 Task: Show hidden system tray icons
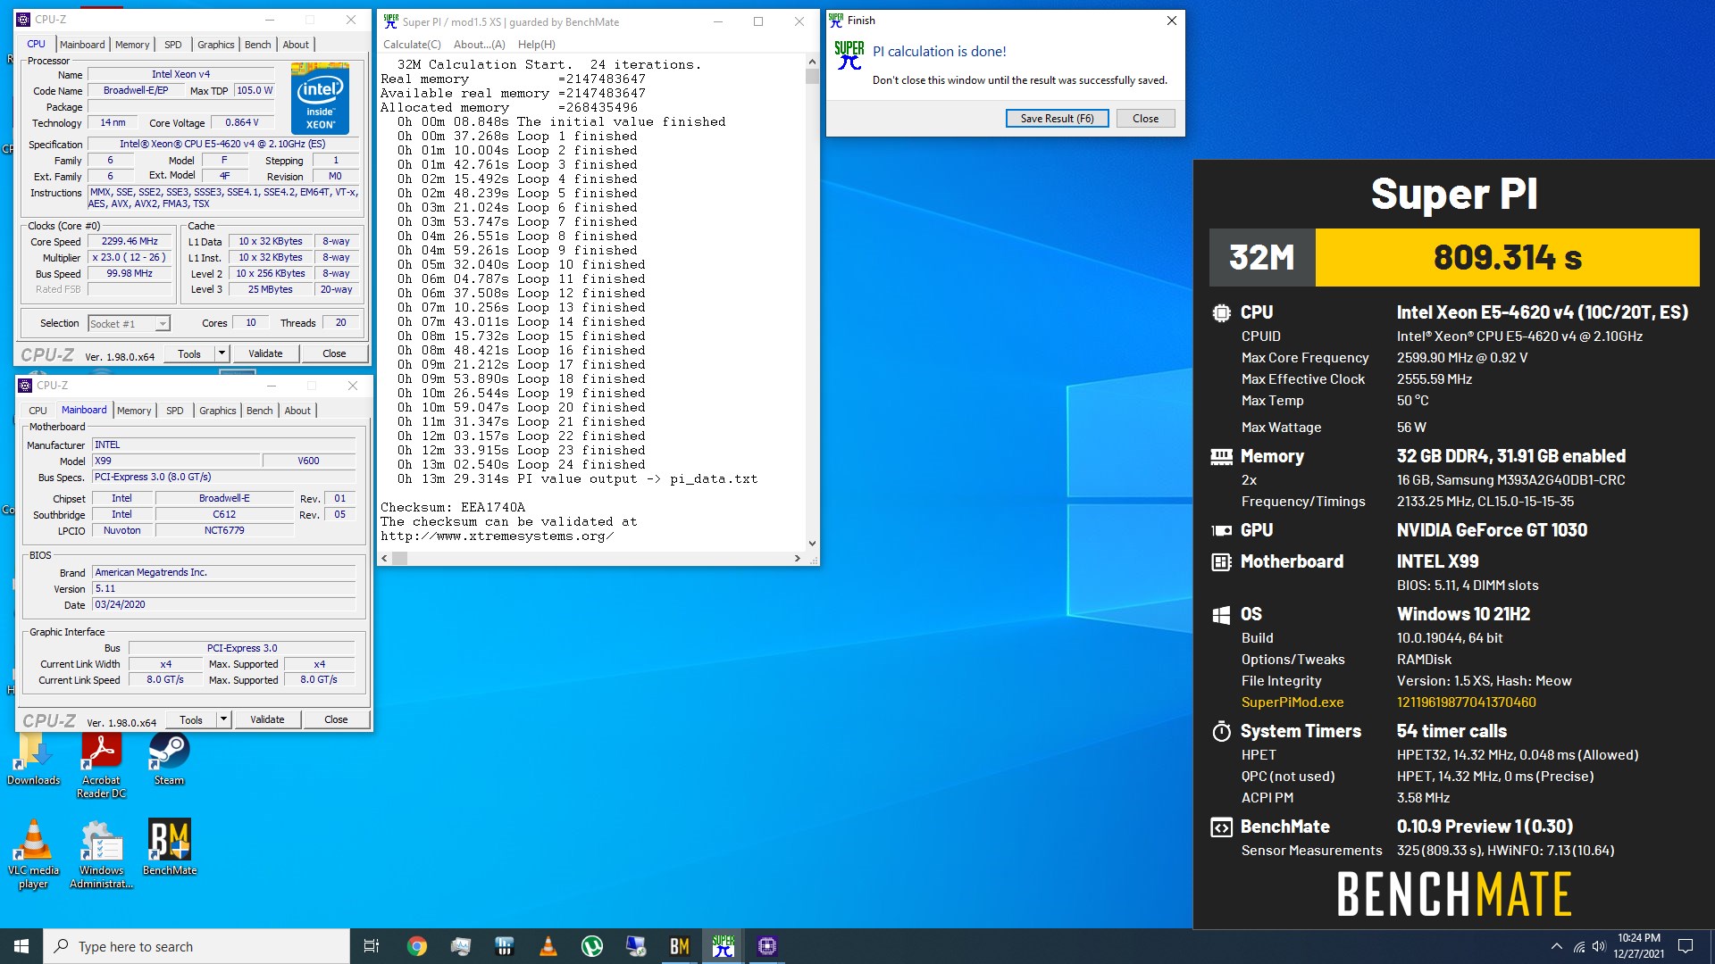click(1557, 946)
